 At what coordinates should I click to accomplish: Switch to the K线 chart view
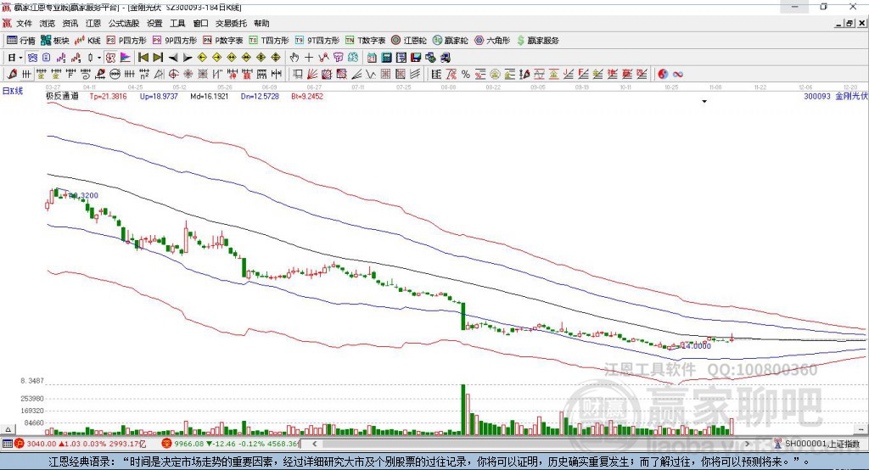[87, 41]
